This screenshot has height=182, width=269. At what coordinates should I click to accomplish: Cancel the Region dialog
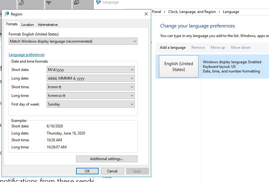click(112, 171)
